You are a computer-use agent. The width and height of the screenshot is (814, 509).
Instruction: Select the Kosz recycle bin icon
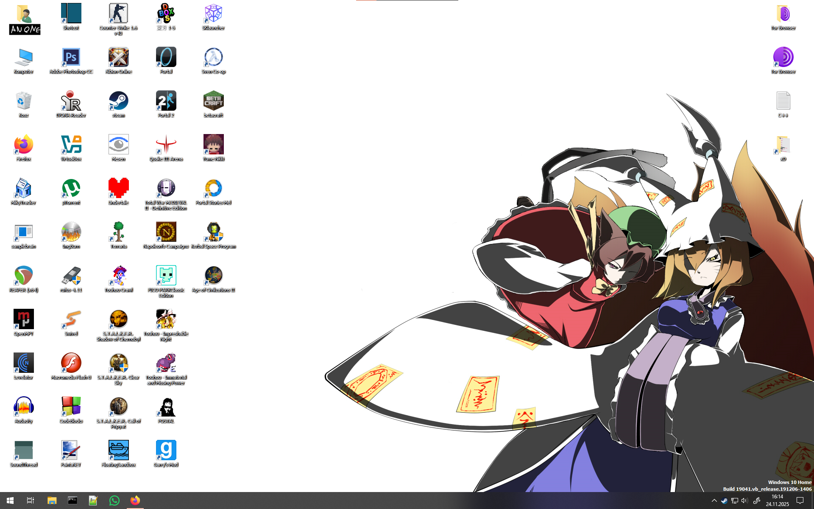(x=23, y=101)
